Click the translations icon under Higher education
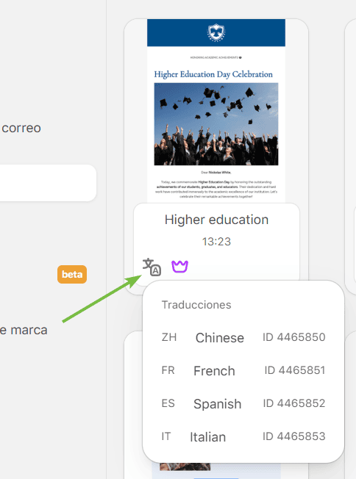Image resolution: width=356 pixels, height=479 pixels. click(152, 267)
